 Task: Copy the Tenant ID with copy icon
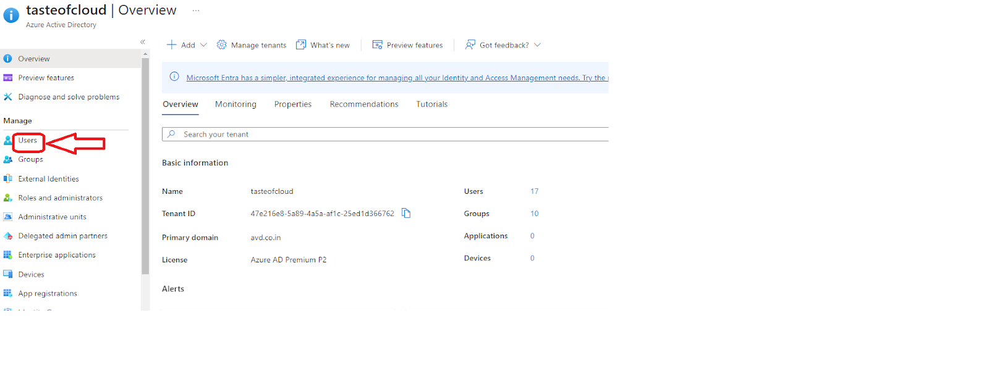point(406,213)
